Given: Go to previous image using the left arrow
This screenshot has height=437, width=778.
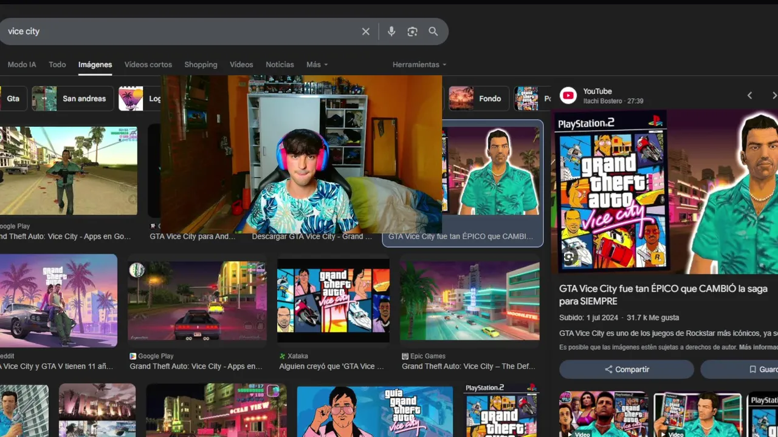Looking at the screenshot, I should [749, 95].
